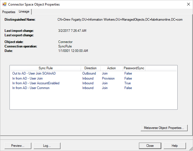193x151 pixels.
Task: Click the Distinguished Name value text
Action: [120, 20]
